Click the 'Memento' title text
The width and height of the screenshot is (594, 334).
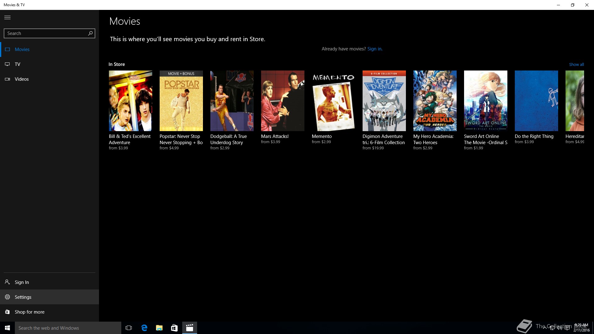[322, 136]
